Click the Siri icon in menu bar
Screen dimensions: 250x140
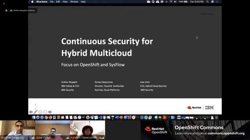(212, 2)
